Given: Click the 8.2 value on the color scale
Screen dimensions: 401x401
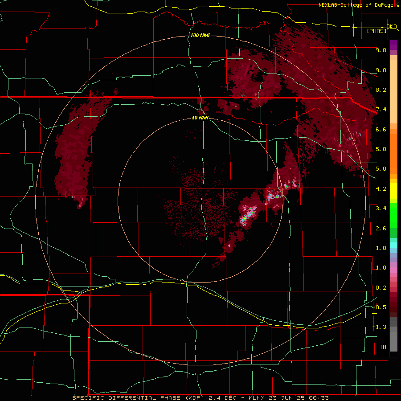Looking at the screenshot, I should click(381, 90).
